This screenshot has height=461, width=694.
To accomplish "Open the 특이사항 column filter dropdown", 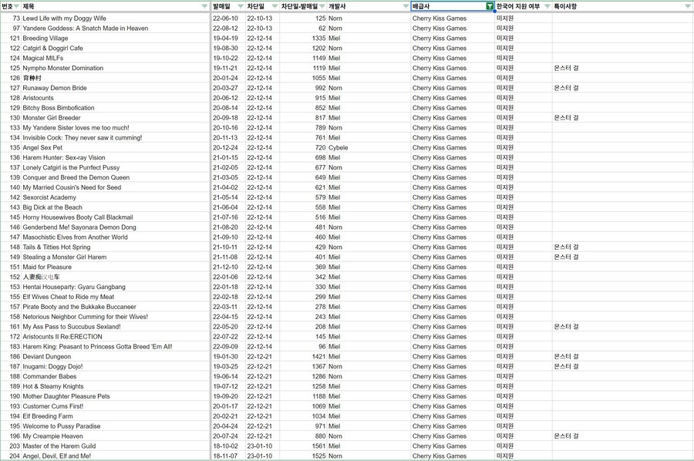I will click(687, 6).
